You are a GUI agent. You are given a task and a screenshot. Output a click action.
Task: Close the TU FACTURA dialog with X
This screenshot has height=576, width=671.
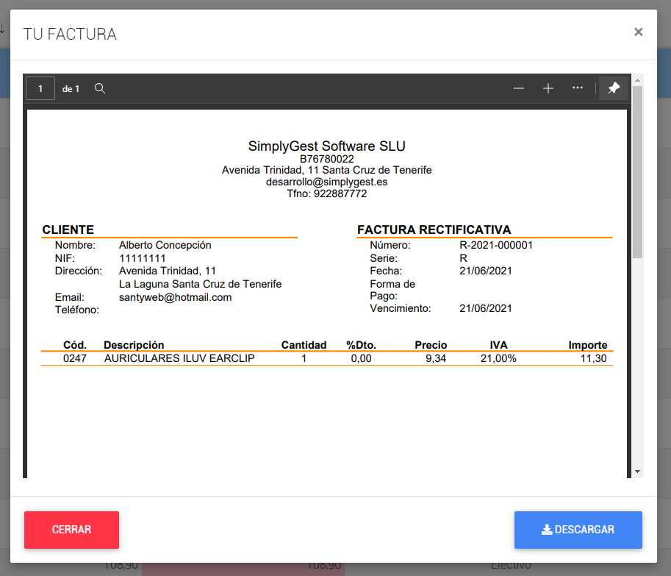point(638,32)
